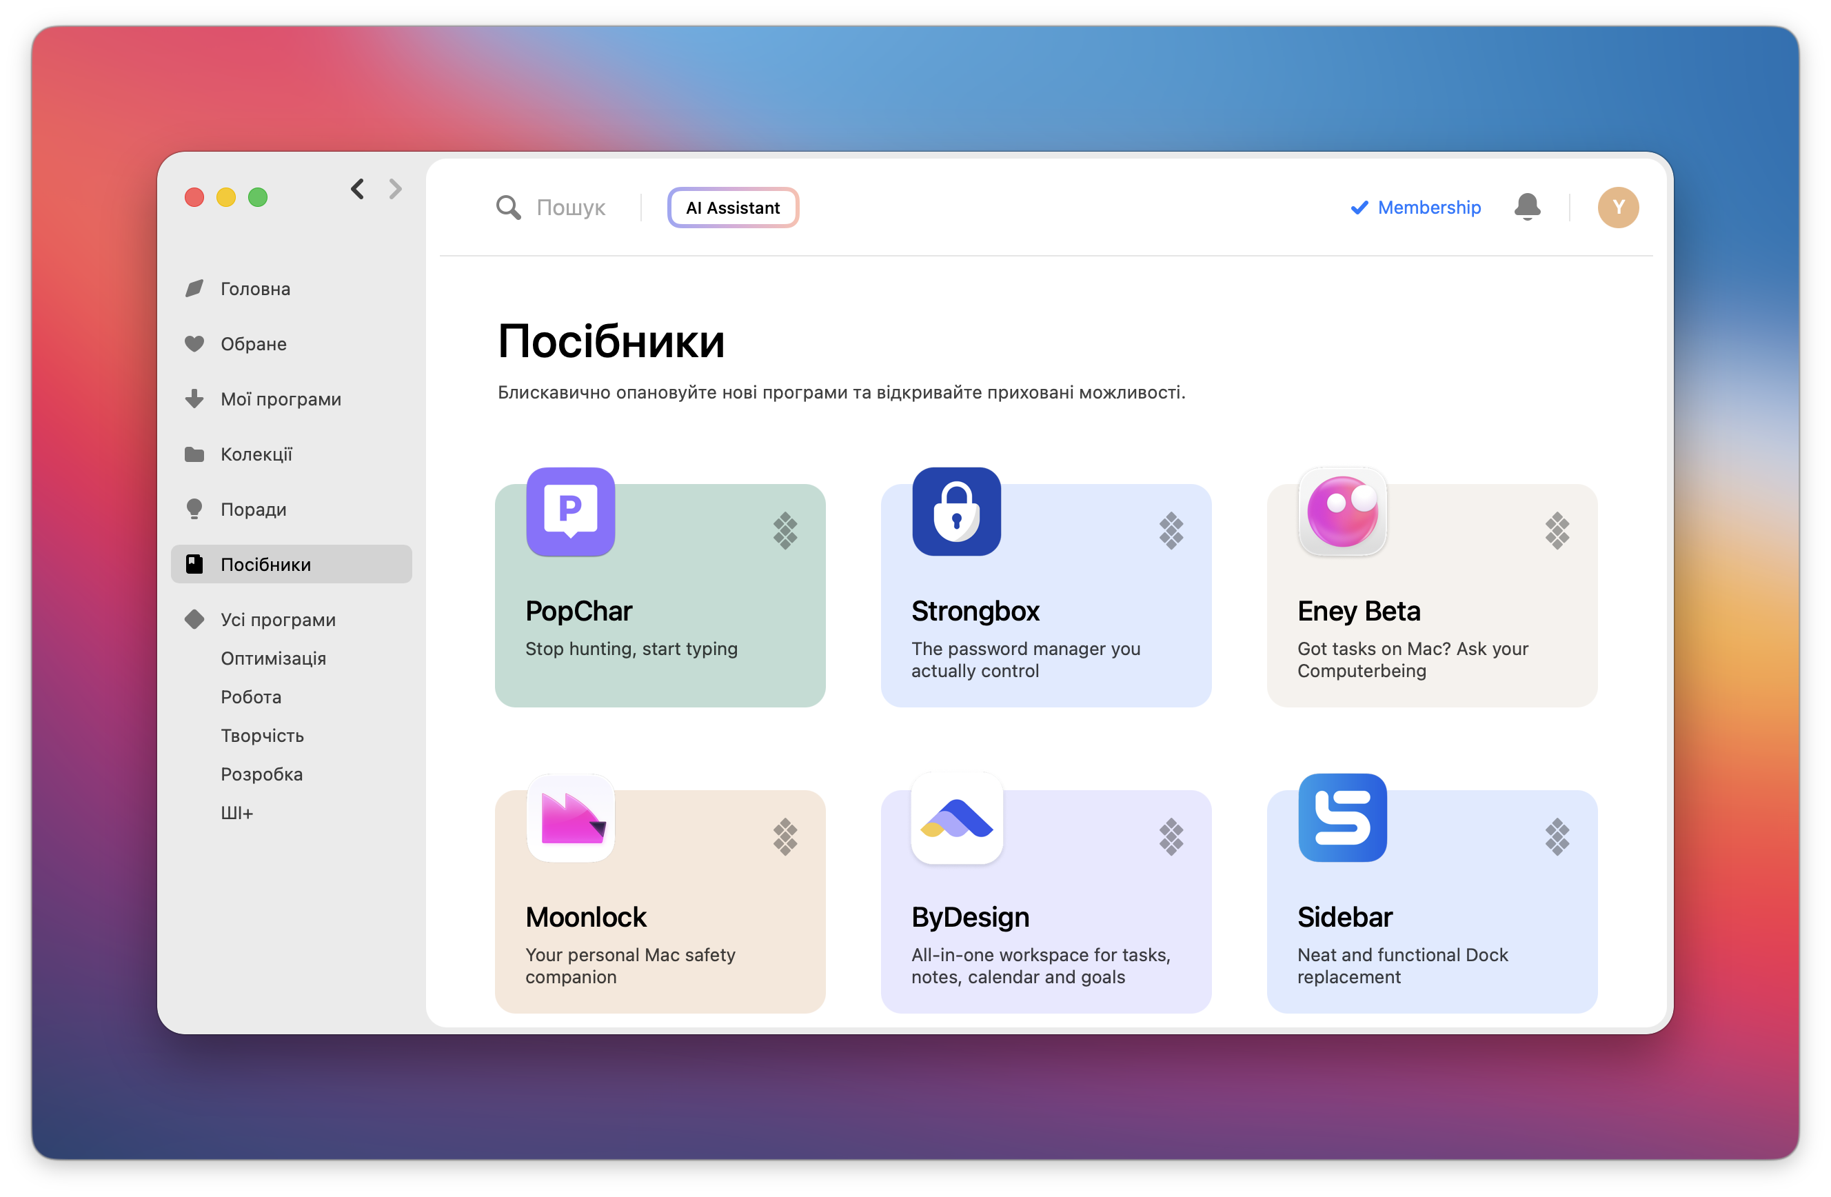Viewport: 1831px width, 1197px height.
Task: Open the PopChar guide title
Action: (578, 611)
